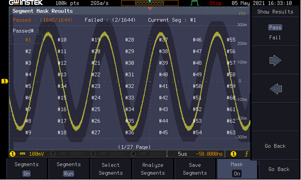This screenshot has height=180, width=301.
Task: Click the rising edge trigger slope icon
Action: 246,154
